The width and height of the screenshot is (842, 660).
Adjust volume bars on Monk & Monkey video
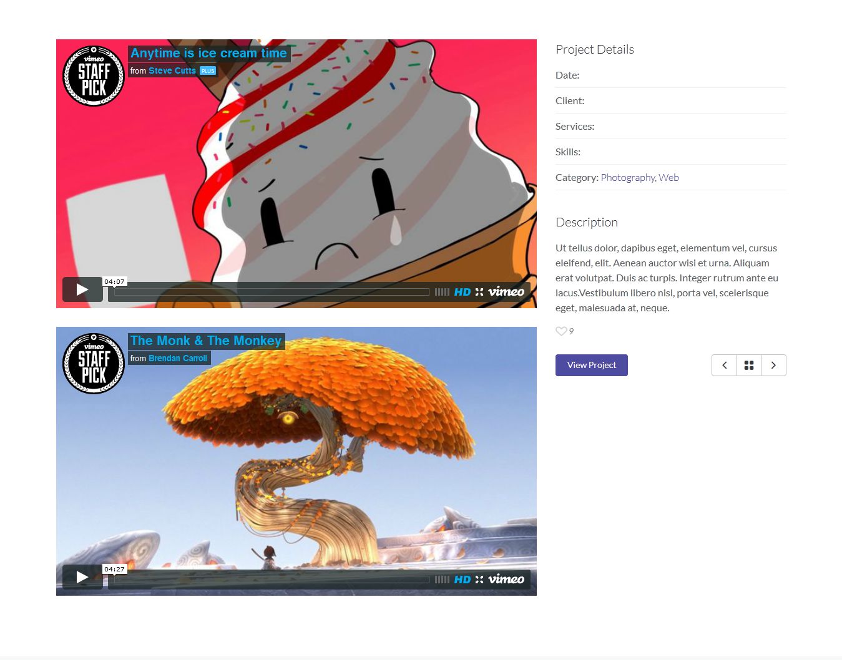point(442,580)
